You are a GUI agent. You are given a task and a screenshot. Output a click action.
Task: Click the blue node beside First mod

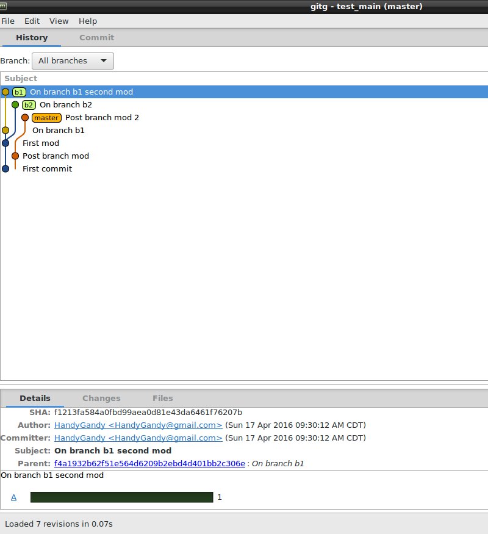pyautogui.click(x=5, y=143)
